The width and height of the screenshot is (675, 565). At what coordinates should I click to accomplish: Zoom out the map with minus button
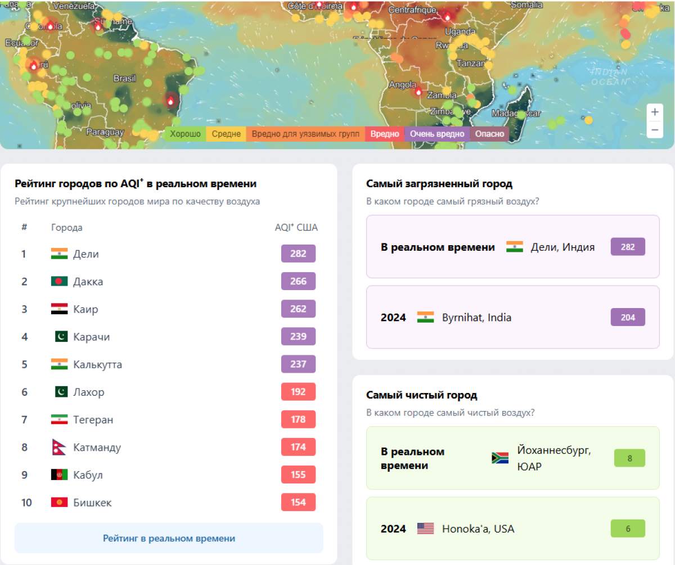point(655,130)
